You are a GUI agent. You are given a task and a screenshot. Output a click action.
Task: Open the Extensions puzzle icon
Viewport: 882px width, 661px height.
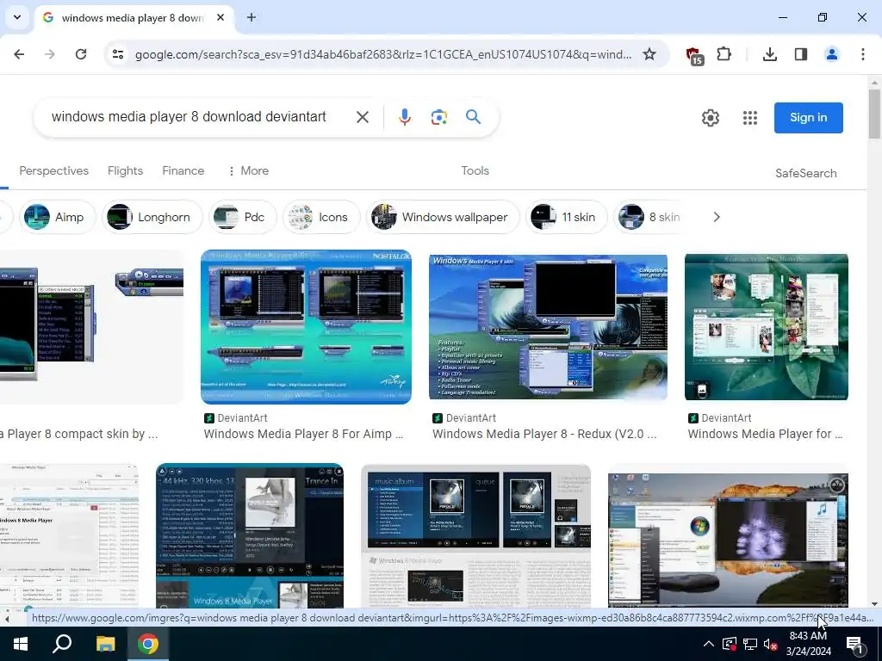[x=724, y=54]
